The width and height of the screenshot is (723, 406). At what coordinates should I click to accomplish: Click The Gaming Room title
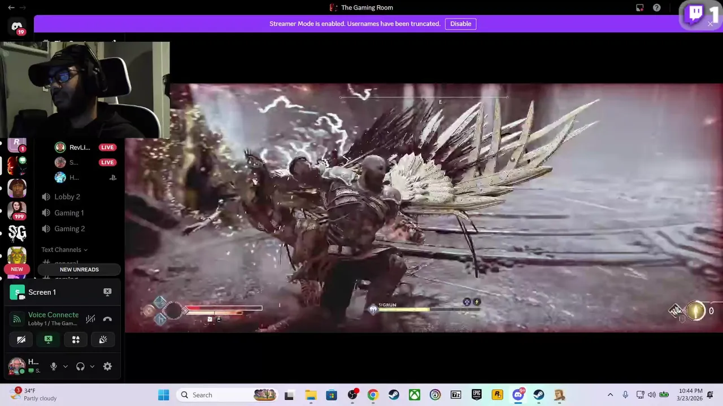coord(367,7)
